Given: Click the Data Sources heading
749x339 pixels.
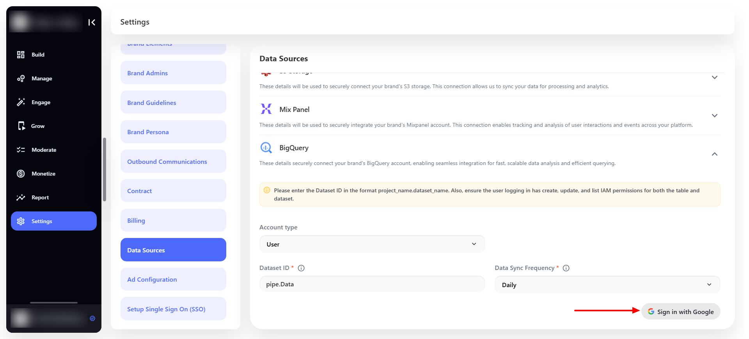Looking at the screenshot, I should click(x=284, y=59).
